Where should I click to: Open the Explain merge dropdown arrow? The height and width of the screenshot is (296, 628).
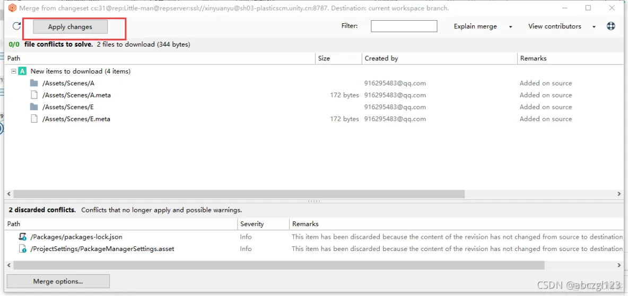pyautogui.click(x=511, y=27)
